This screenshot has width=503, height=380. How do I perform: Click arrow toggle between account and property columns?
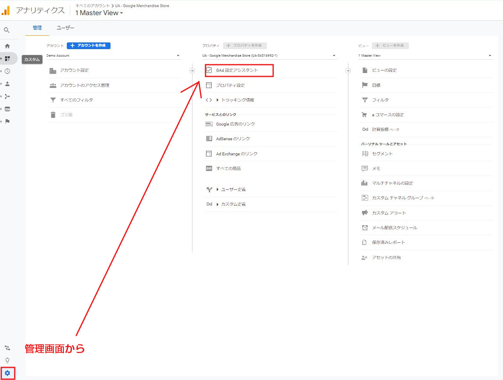coord(192,71)
